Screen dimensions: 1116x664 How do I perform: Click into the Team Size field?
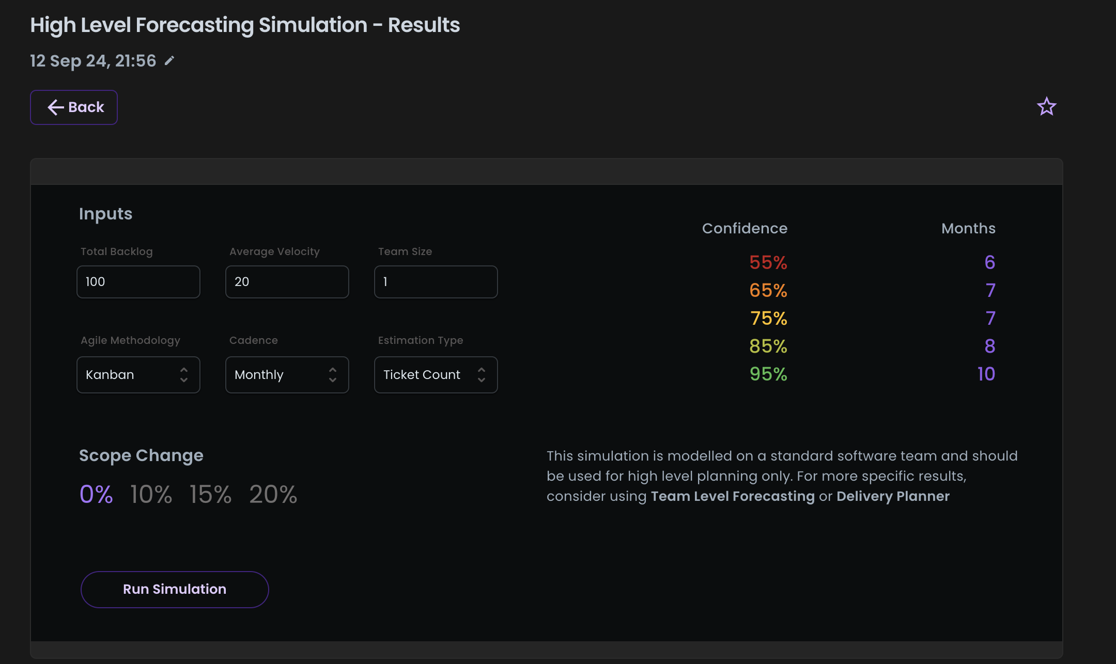pos(436,282)
